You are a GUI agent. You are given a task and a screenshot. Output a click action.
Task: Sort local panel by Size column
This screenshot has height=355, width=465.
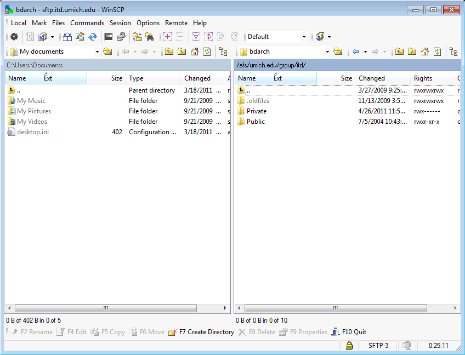106,78
